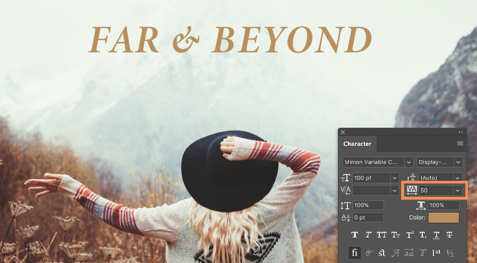477x263 pixels.
Task: Expand the 100 pt font size dropdown
Action: [395, 178]
